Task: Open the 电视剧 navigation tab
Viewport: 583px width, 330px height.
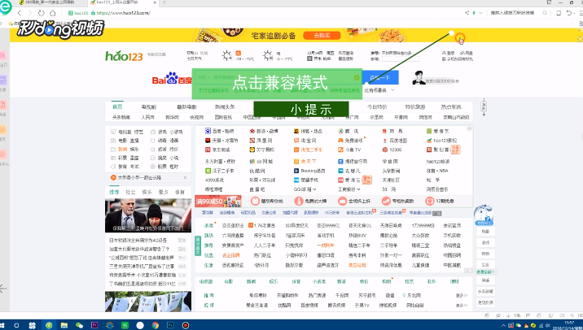Action: pos(149,107)
